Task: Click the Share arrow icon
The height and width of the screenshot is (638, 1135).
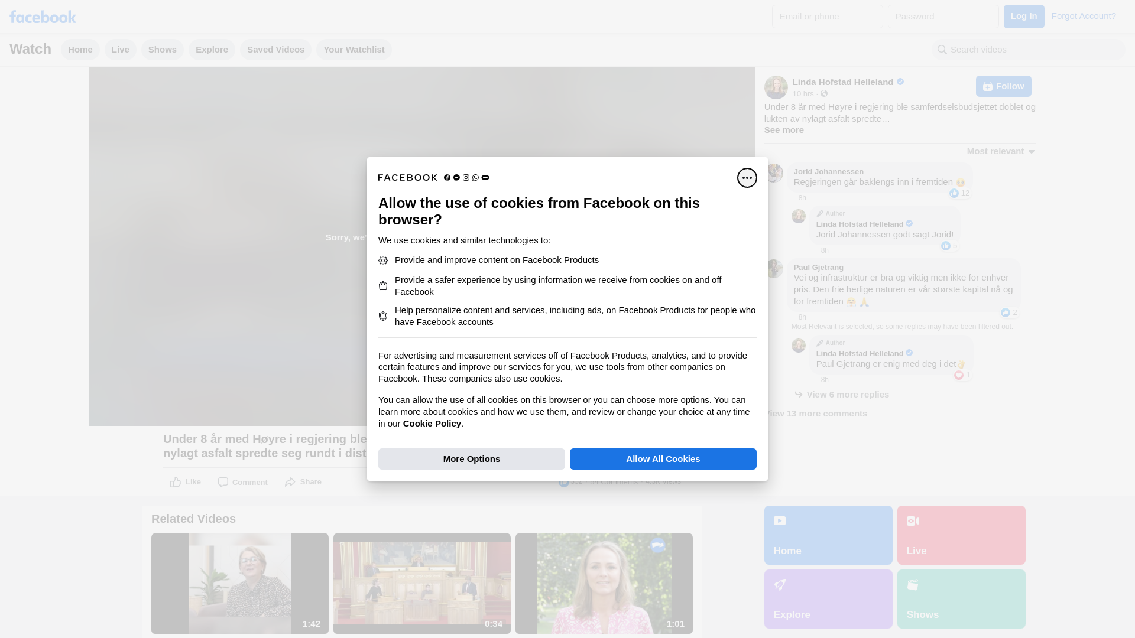Action: (290, 482)
